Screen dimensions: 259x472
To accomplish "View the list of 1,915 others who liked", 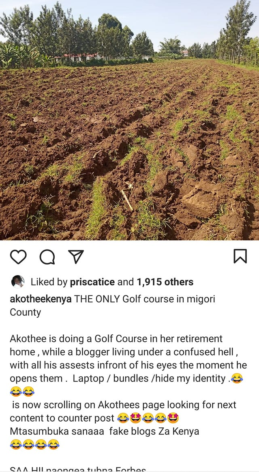I will (165, 282).
